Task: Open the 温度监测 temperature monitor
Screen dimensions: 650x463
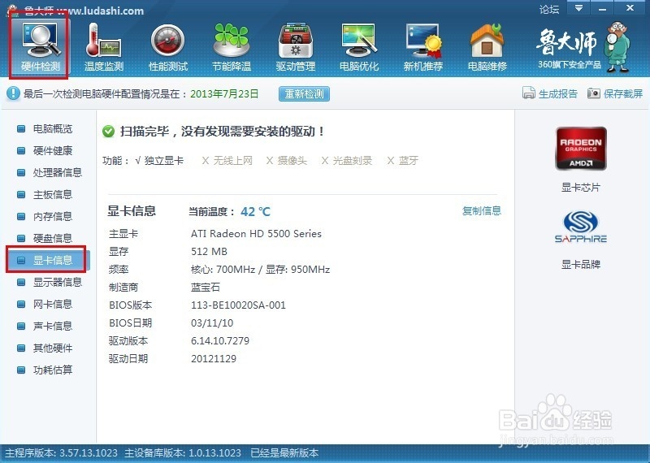Action: click(x=104, y=46)
